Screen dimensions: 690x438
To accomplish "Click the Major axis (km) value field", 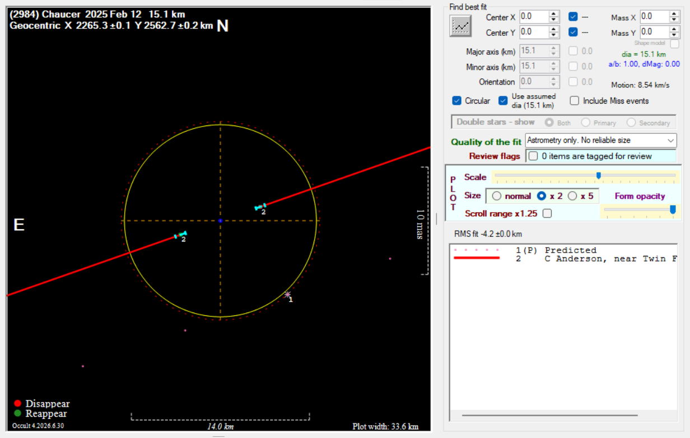I will click(x=534, y=51).
